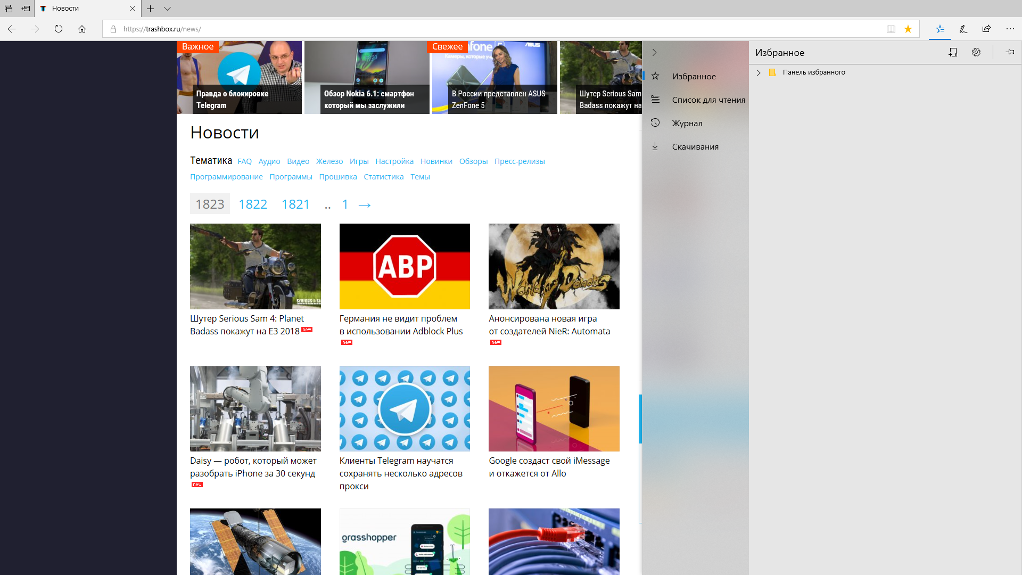This screenshot has width=1022, height=575.
Task: Open Журнал history section
Action: (695, 123)
